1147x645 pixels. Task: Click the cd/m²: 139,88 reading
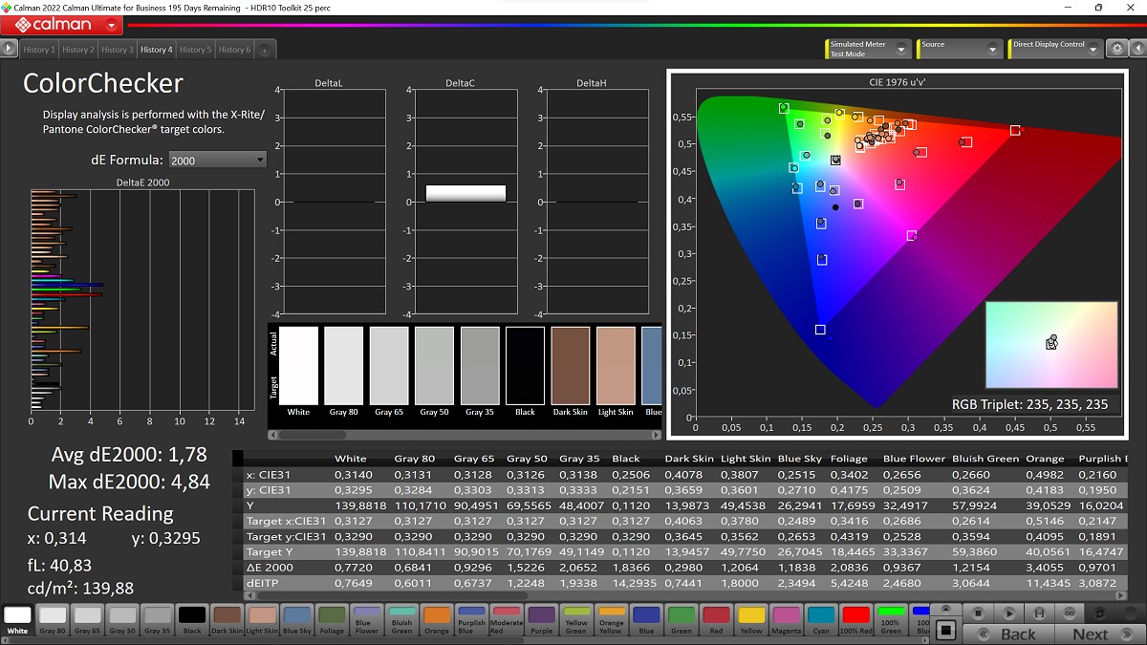81,590
